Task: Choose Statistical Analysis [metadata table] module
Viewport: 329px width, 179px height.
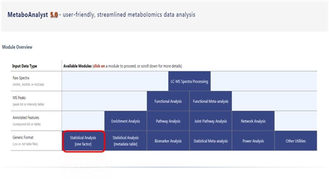Action: pos(126,141)
